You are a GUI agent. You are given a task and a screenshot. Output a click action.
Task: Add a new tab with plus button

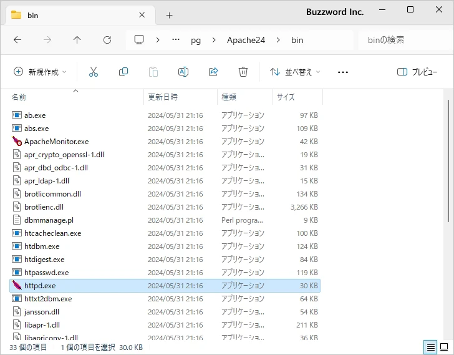tap(169, 15)
